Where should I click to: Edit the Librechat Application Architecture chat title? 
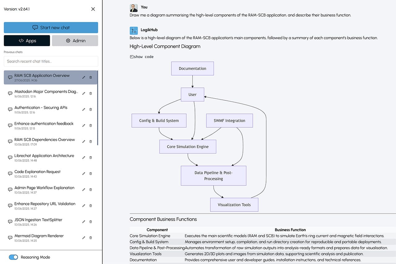84,158
